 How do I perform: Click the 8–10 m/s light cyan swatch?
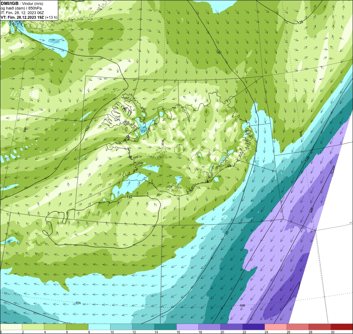pos(100,327)
